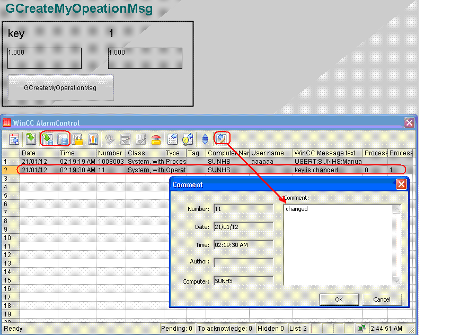
Task: Select the 'key is changed' message text
Action: tap(316, 170)
